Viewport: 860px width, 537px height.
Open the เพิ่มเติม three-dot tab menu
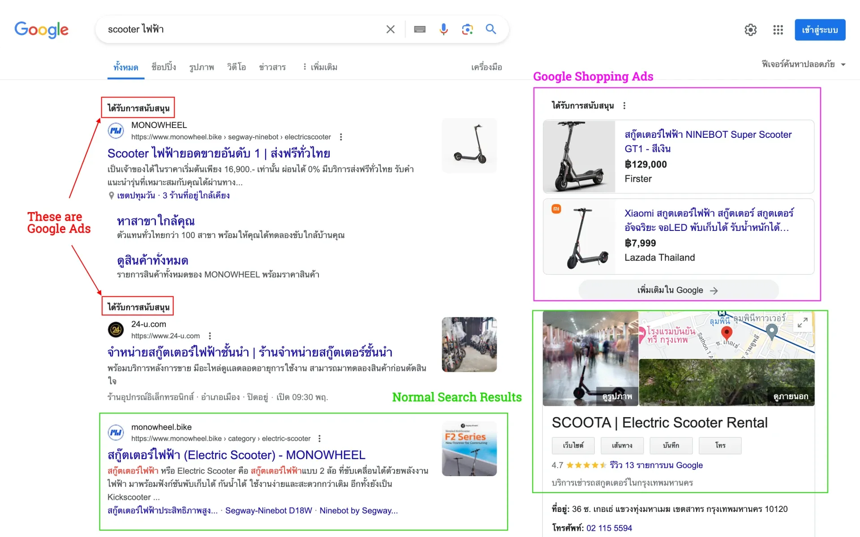(320, 67)
